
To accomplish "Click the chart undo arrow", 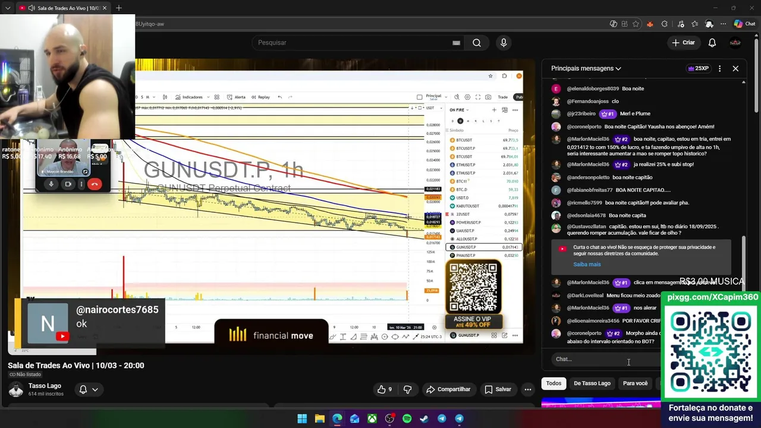I will point(279,97).
